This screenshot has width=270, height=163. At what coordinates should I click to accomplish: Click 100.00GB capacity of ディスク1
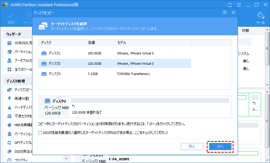[94, 54]
